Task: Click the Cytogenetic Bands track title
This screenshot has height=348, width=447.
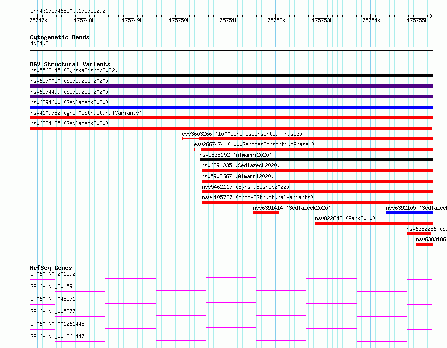Action: [x=60, y=37]
